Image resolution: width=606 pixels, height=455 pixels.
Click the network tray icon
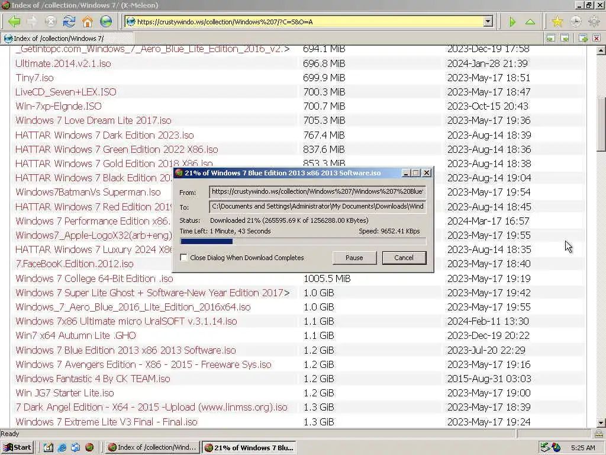pos(544,447)
